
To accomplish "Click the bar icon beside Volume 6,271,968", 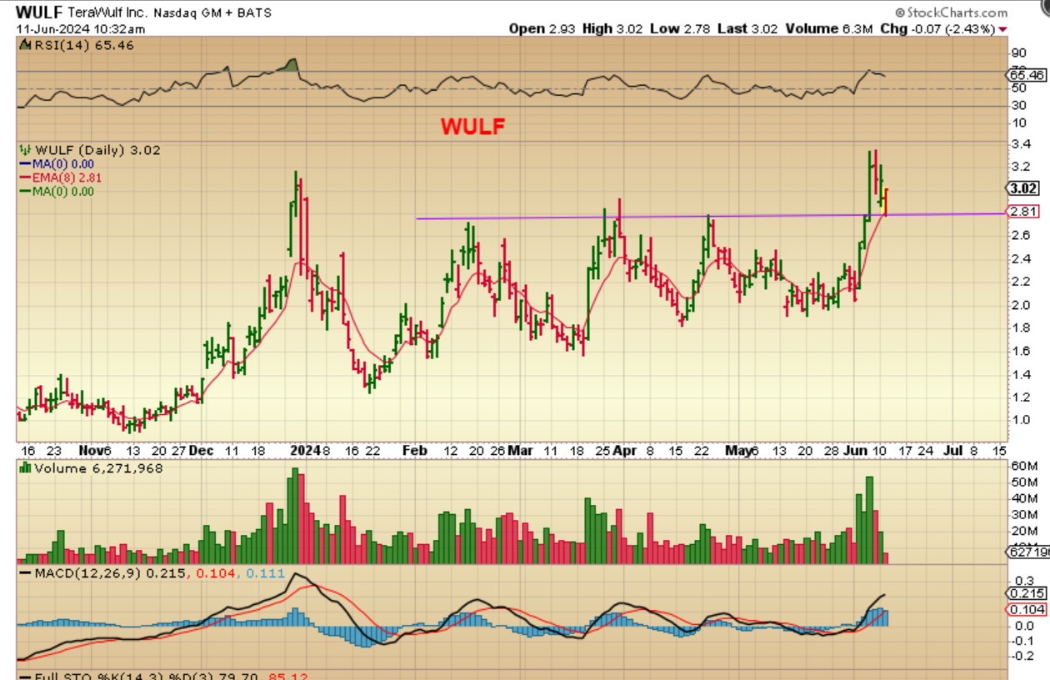I will coord(23,468).
